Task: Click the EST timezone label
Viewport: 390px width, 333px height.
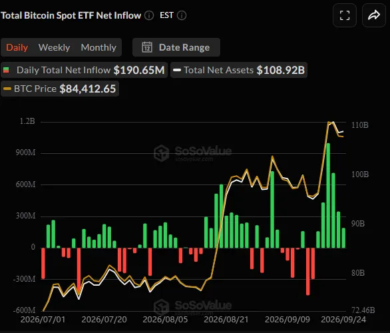Action: coord(166,15)
